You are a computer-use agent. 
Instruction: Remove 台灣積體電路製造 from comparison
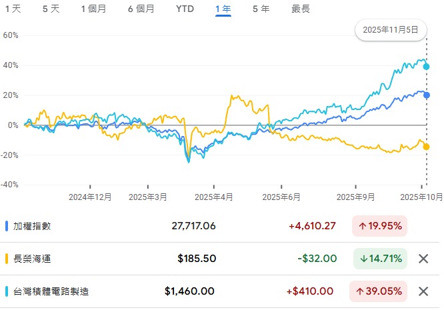(x=423, y=291)
